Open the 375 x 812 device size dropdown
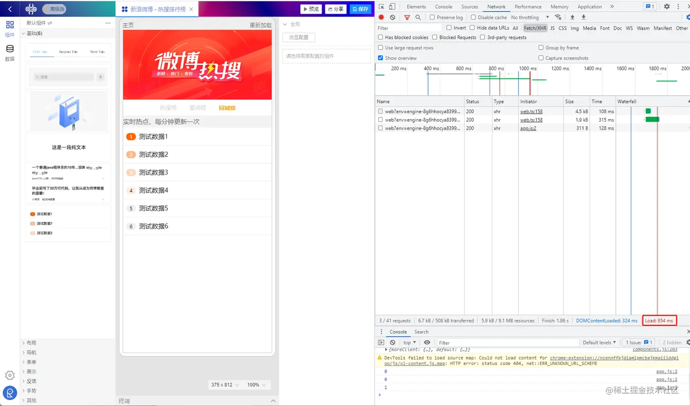 (x=225, y=385)
